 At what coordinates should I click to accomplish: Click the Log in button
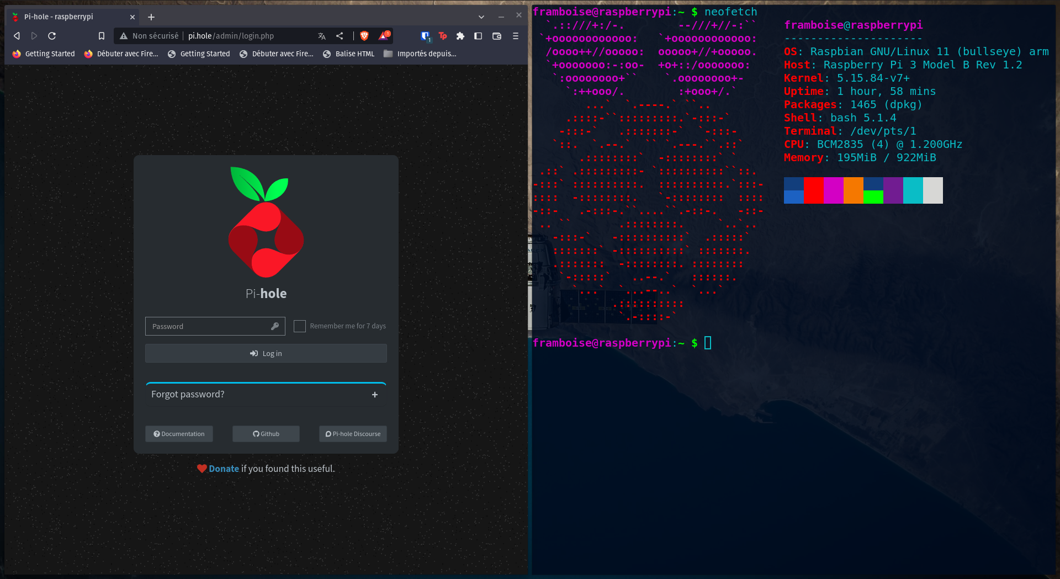click(266, 353)
